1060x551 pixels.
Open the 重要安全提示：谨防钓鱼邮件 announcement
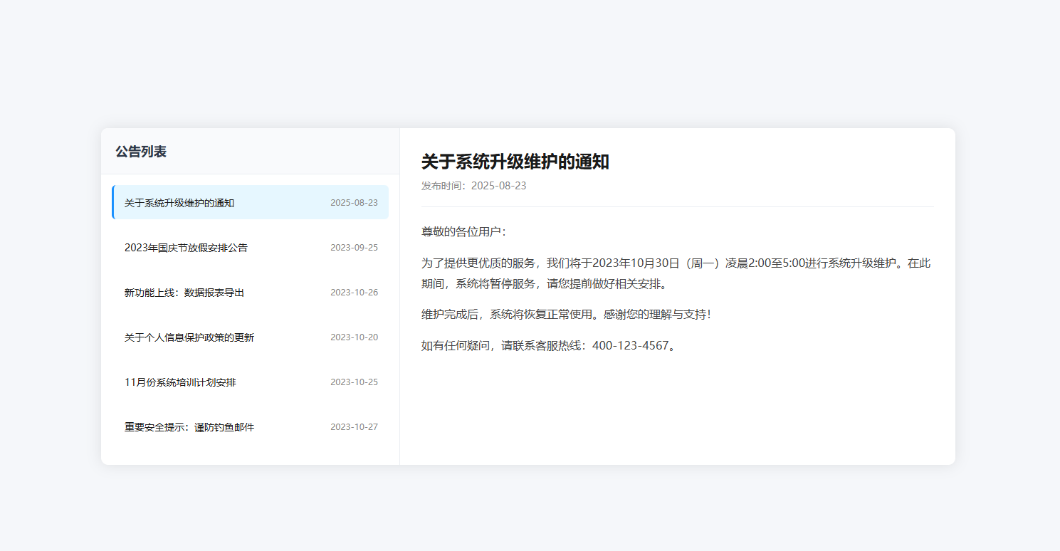point(189,427)
